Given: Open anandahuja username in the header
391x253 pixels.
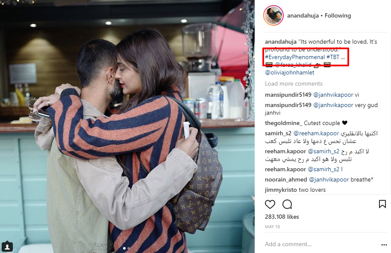Looking at the screenshot, I should tap(303, 15).
